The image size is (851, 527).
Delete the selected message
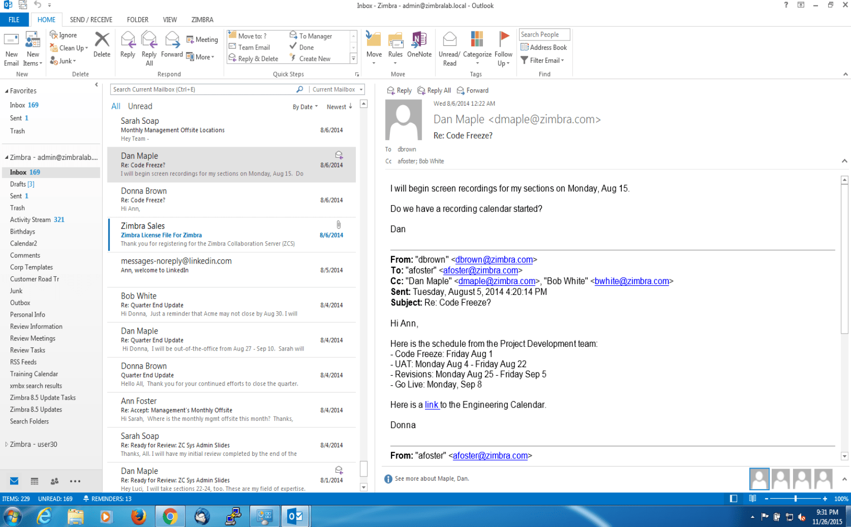[102, 45]
